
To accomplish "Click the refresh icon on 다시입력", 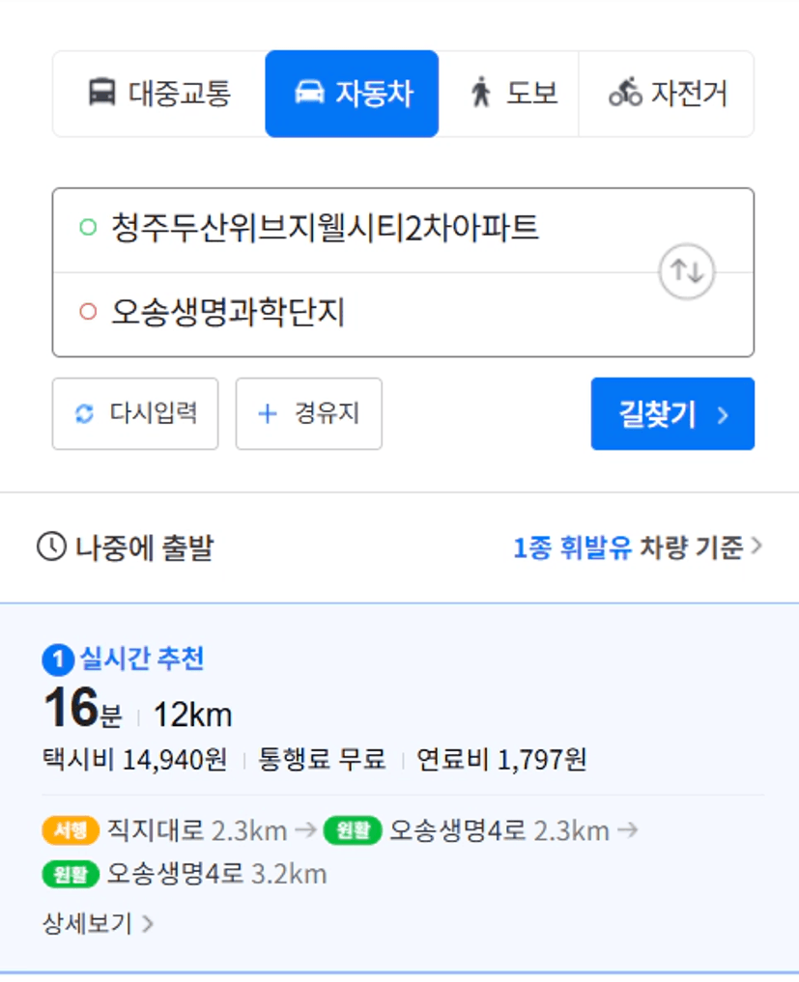I will pos(85,413).
